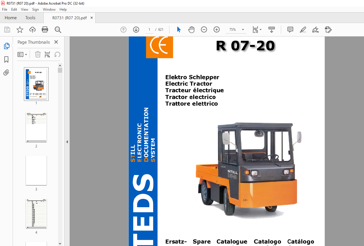Open the Bookmarks sidebar panel icon
364x246 pixels.
[x=6, y=59]
